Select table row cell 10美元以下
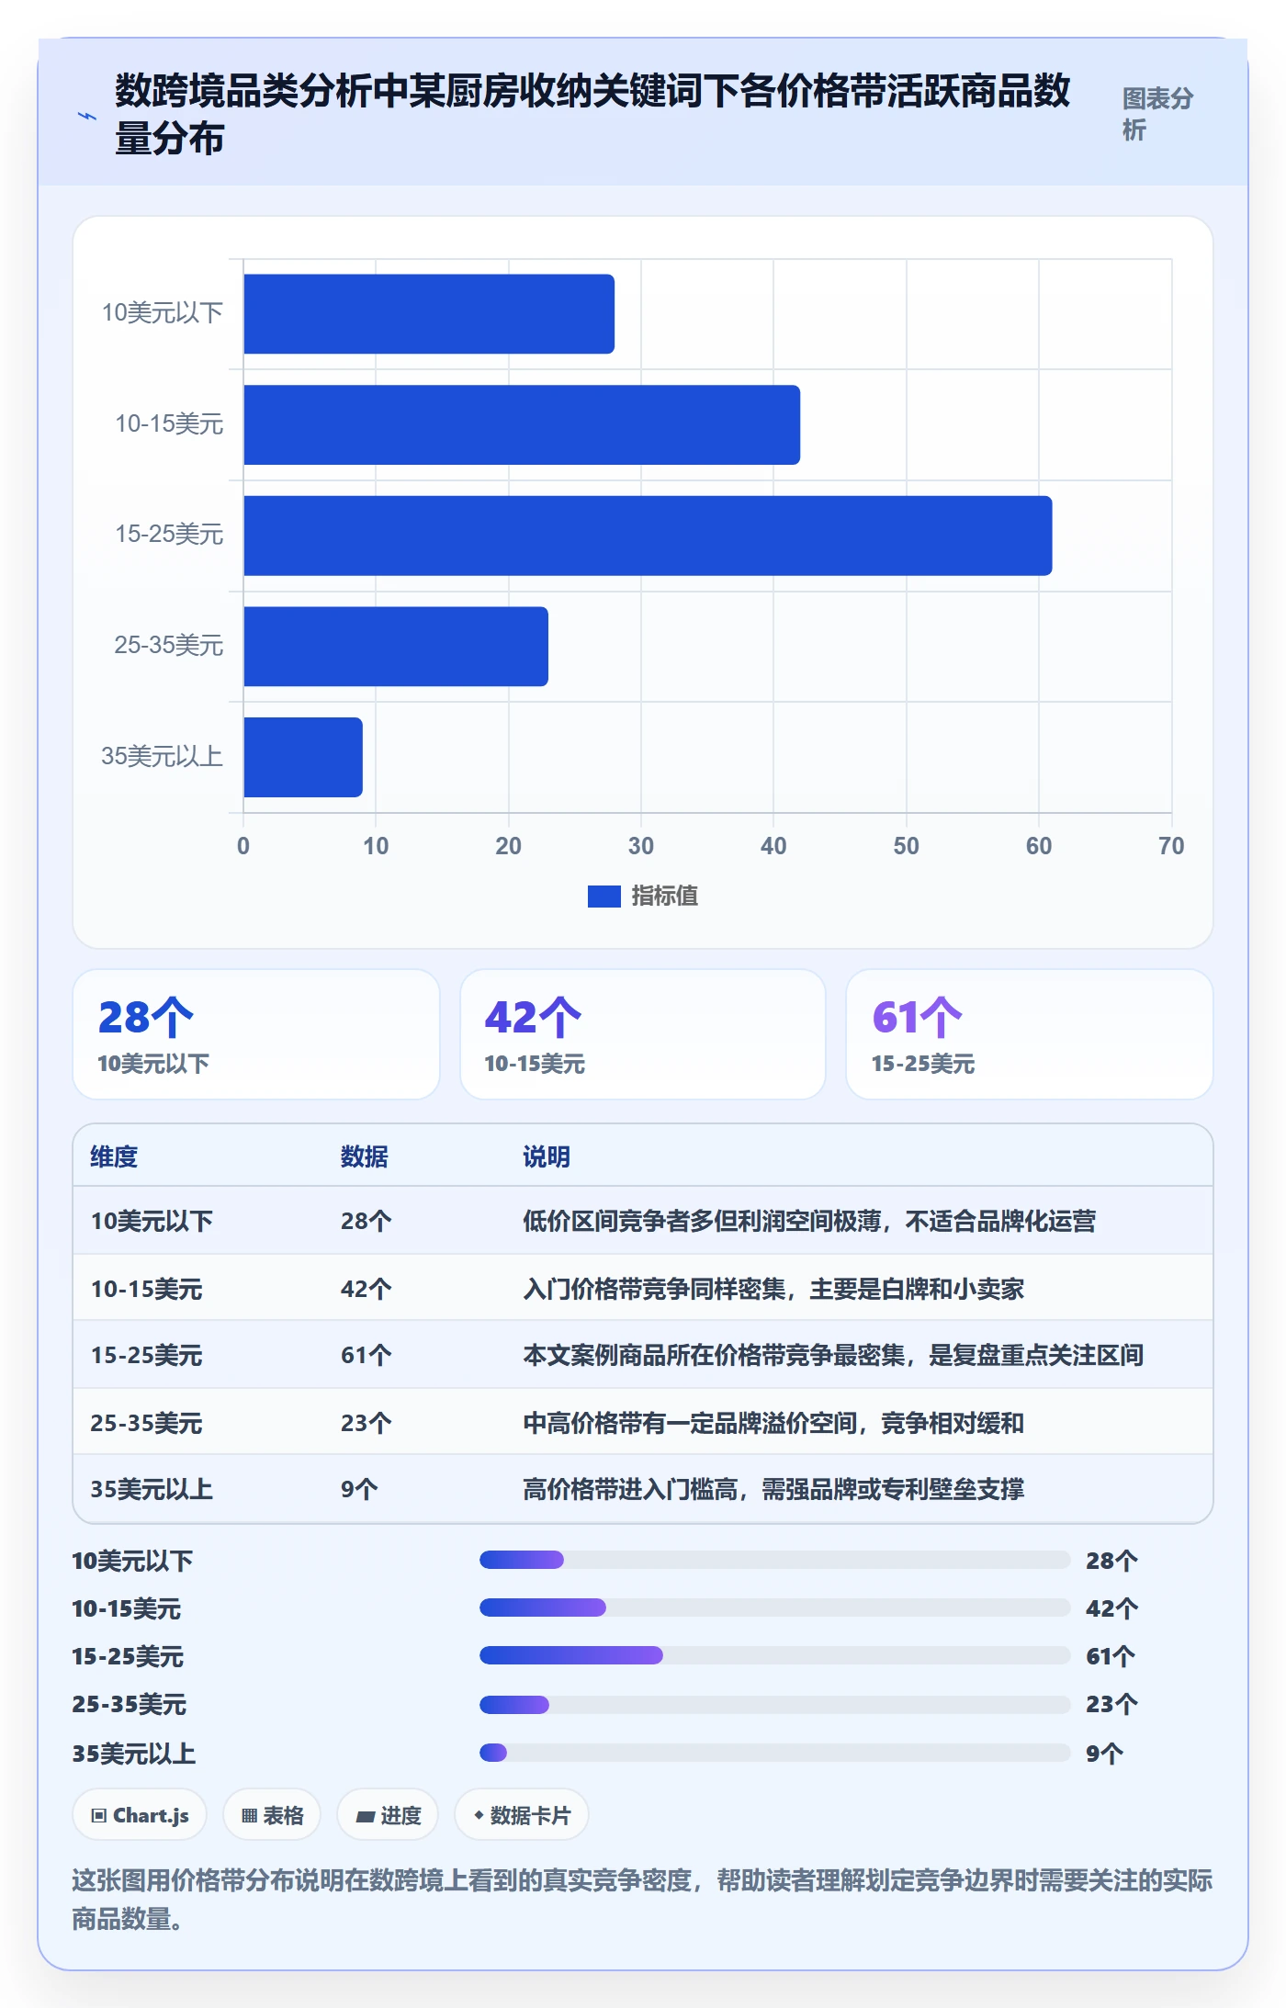1286x2008 pixels. [x=152, y=1221]
